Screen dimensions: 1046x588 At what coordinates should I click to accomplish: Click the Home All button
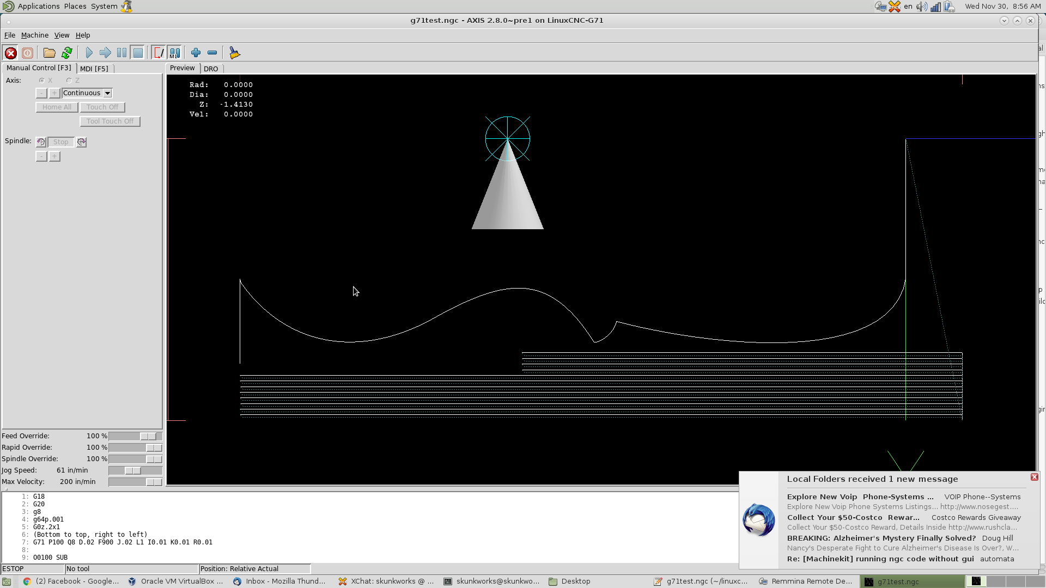57,107
